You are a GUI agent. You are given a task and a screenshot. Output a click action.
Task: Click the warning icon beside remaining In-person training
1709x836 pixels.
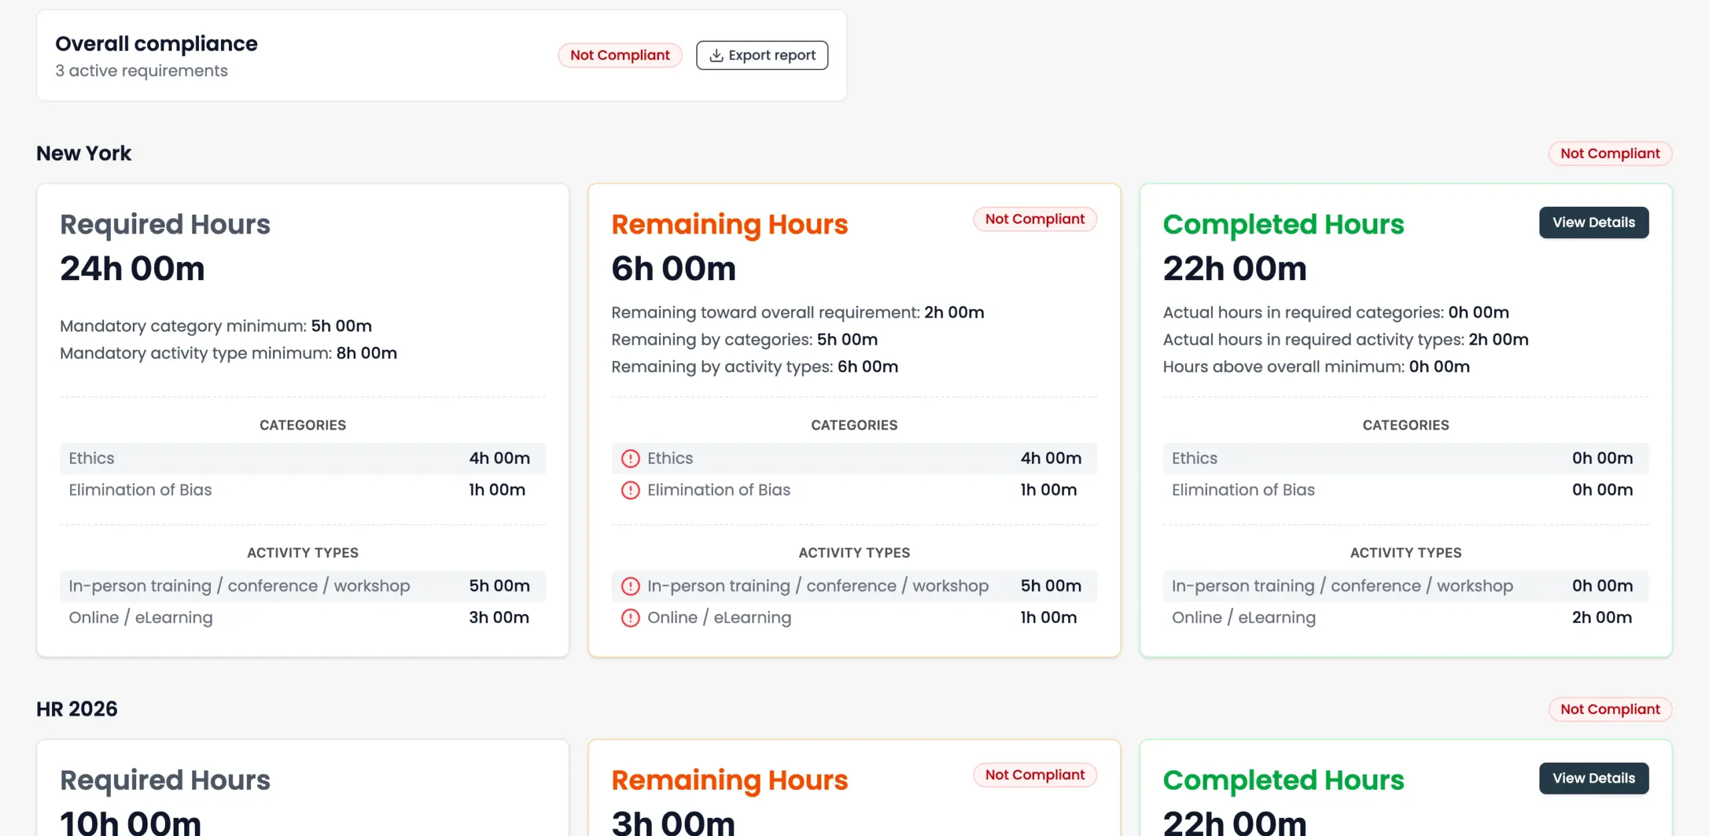point(630,586)
